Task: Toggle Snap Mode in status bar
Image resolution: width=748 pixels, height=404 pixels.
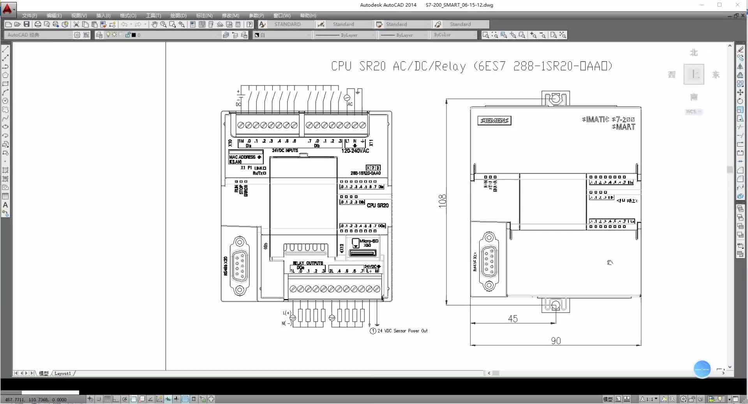Action: [99, 399]
